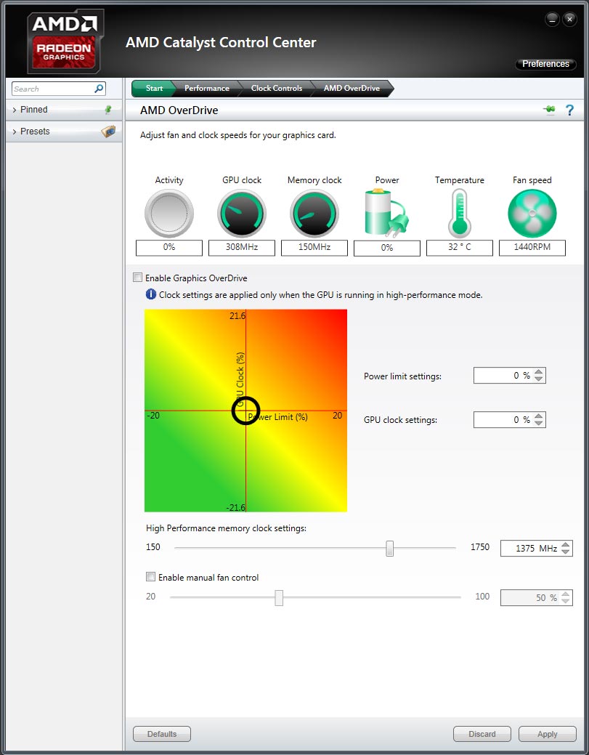This screenshot has height=755, width=589.
Task: Open help with the question mark icon
Action: pyautogui.click(x=569, y=110)
